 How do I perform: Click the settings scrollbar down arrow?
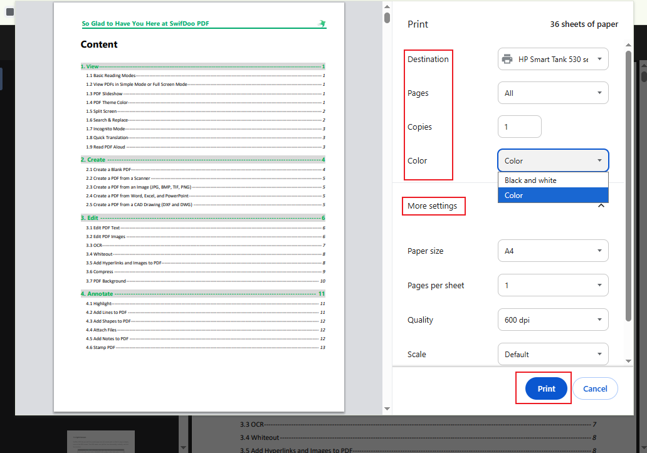(x=628, y=361)
